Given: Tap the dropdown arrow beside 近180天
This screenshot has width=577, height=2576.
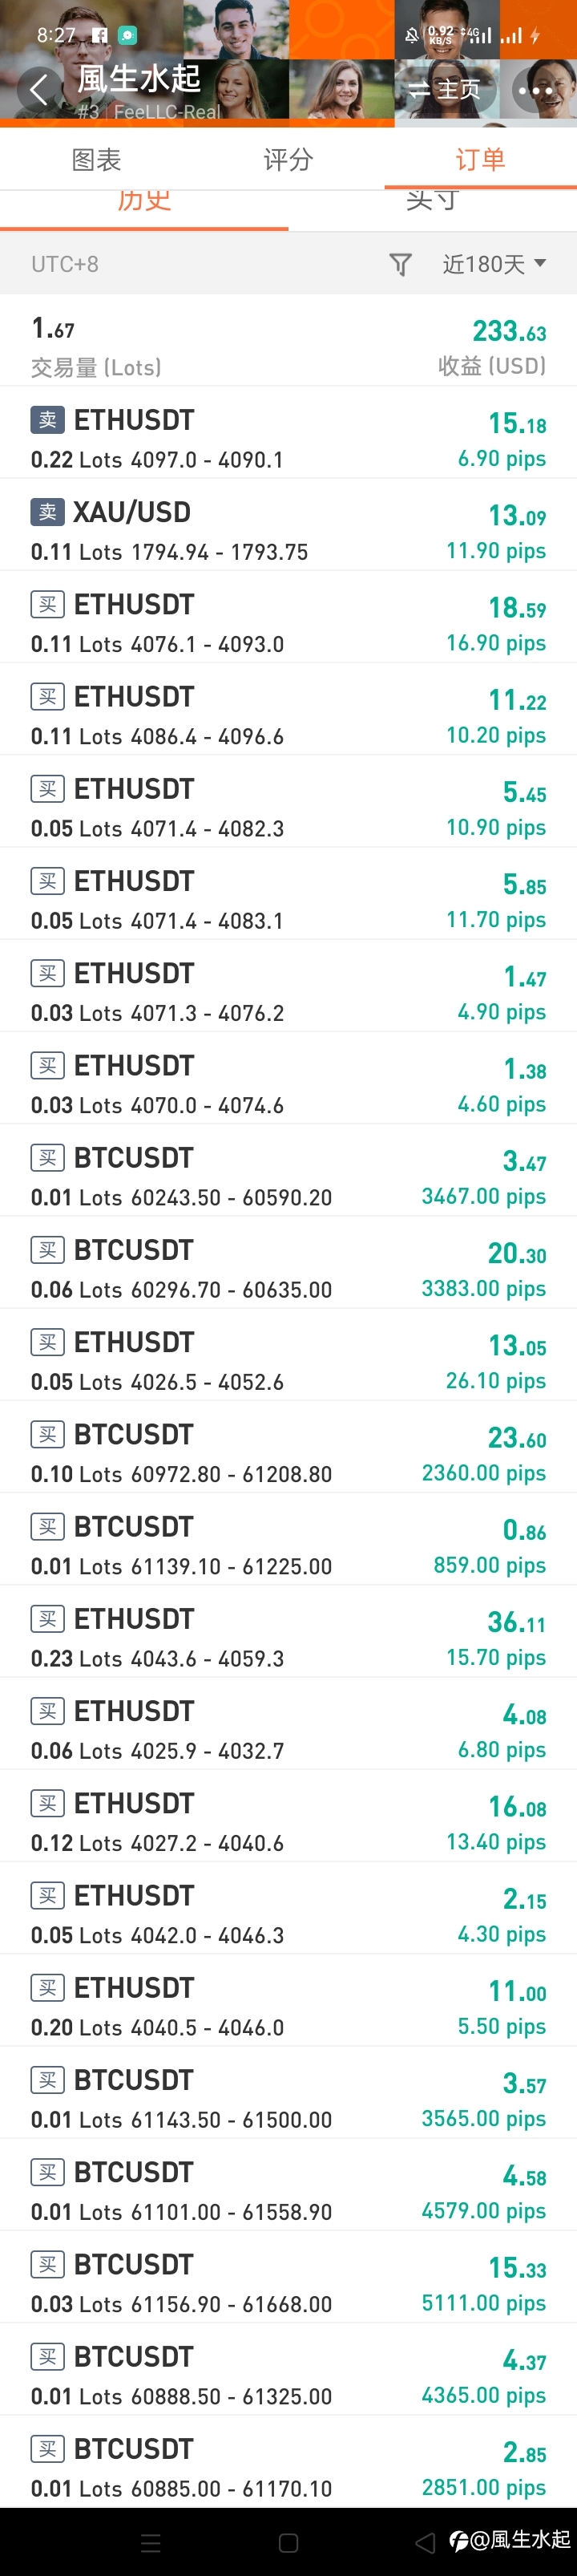Looking at the screenshot, I should pyautogui.click(x=540, y=263).
